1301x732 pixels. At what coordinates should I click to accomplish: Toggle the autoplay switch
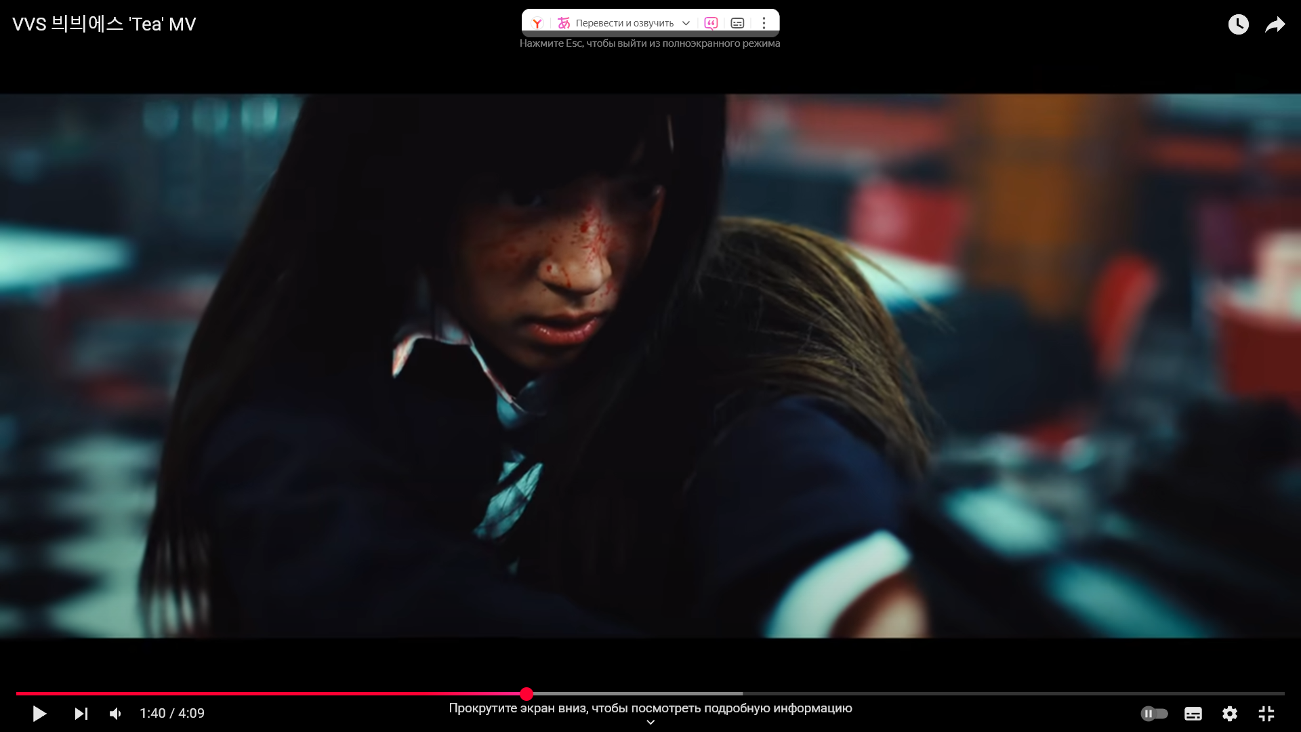click(1154, 714)
